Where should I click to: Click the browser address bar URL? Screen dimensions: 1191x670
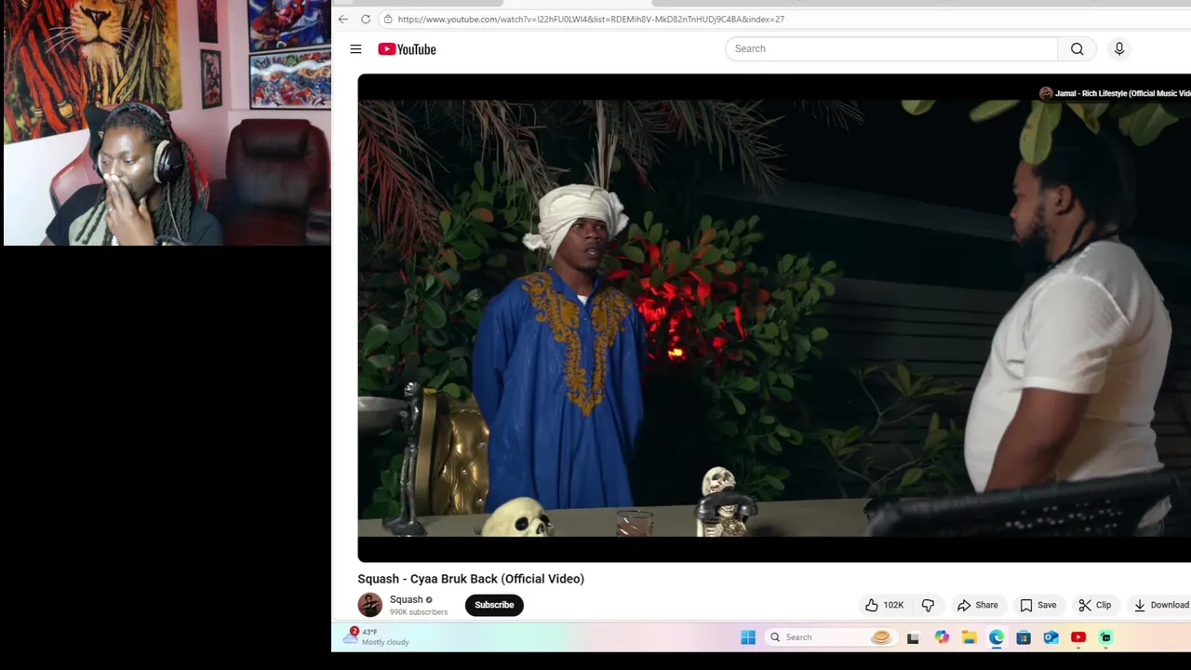[x=591, y=19]
